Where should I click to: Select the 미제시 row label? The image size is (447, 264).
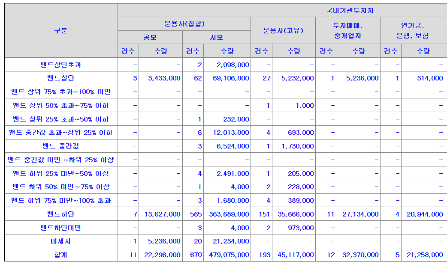click(61, 241)
